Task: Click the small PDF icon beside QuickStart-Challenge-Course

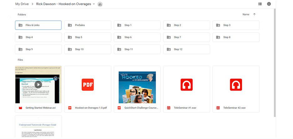Action: tap(119, 108)
